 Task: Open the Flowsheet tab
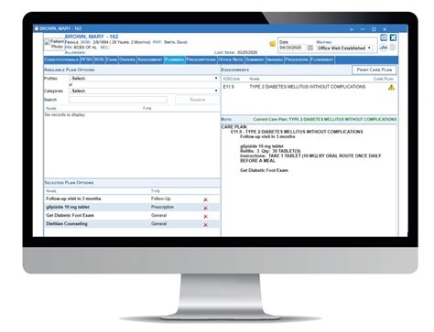321,59
